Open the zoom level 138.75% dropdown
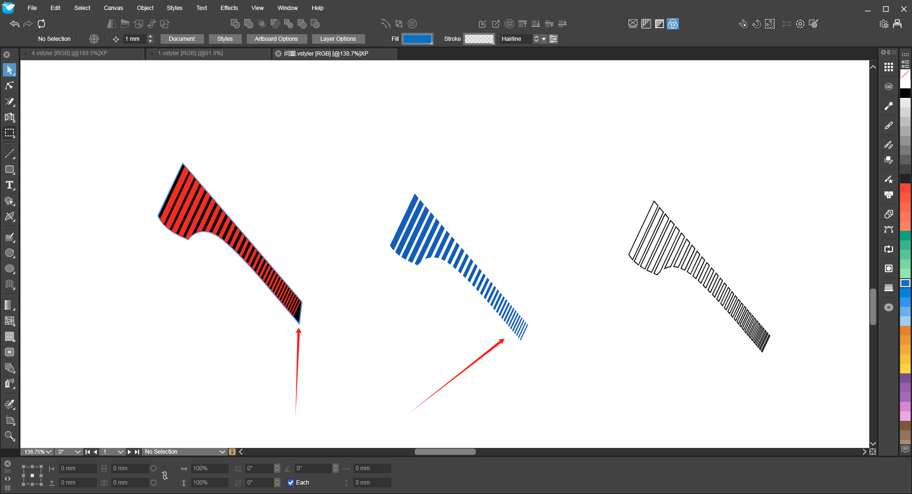Viewport: 912px width, 494px height. coord(38,452)
